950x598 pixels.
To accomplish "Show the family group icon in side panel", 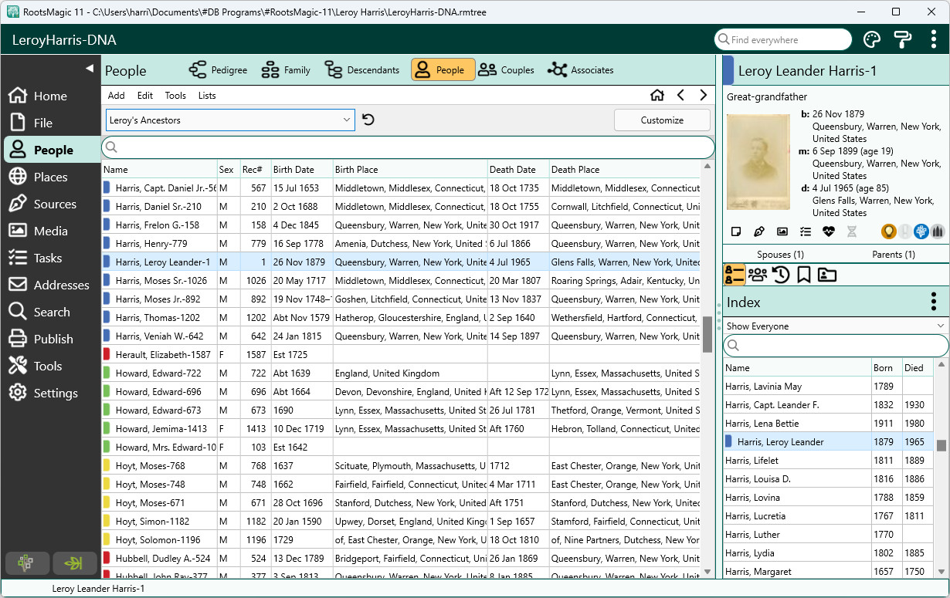I will [x=758, y=275].
